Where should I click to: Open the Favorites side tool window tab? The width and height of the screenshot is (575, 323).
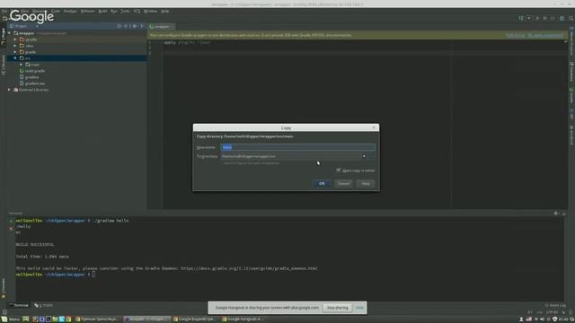pyautogui.click(x=4, y=287)
